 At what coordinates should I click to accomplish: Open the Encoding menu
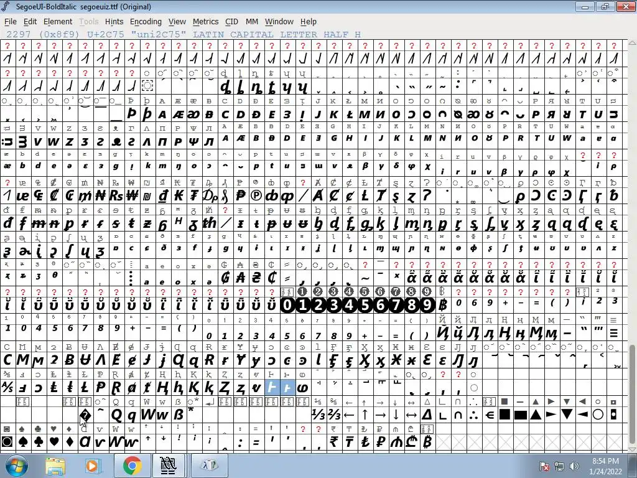146,22
